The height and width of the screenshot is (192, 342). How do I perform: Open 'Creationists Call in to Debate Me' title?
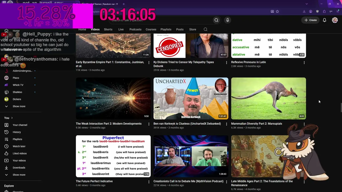pos(188,181)
